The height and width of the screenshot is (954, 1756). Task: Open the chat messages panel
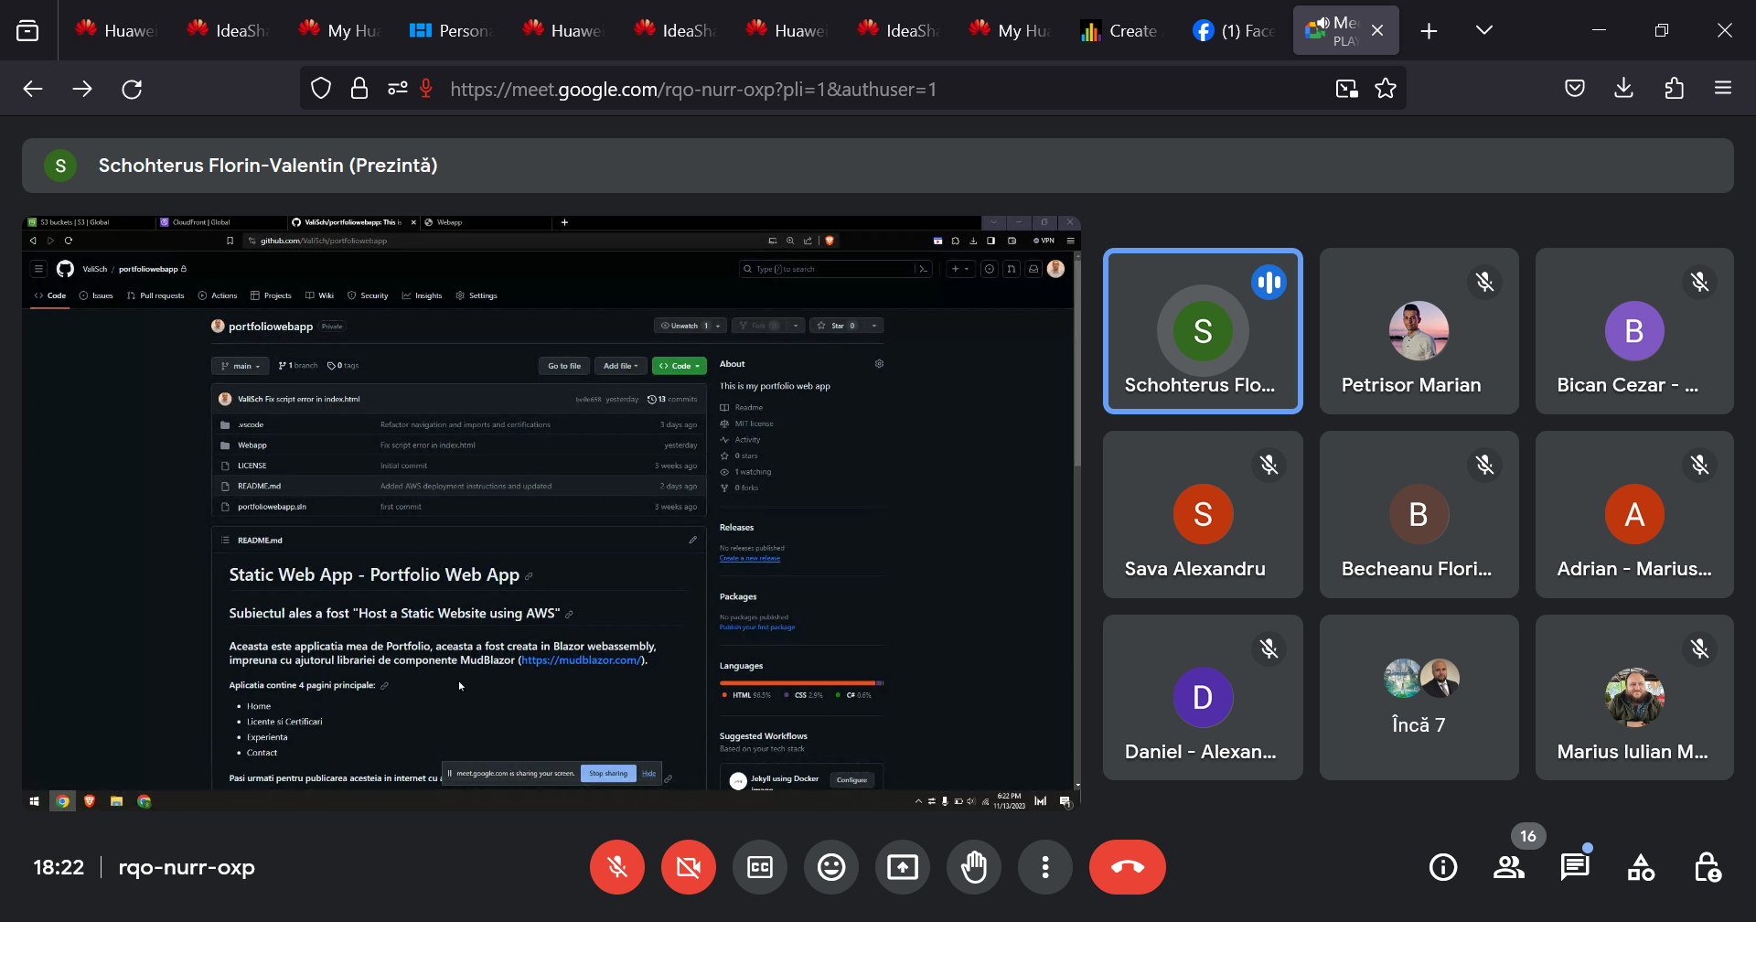pyautogui.click(x=1575, y=867)
